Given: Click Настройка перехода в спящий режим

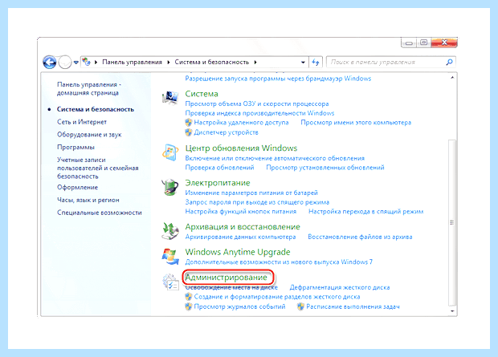Looking at the screenshot, I should click(365, 211).
